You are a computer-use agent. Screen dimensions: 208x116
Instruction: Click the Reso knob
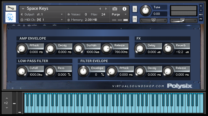pyautogui.click(x=50, y=72)
